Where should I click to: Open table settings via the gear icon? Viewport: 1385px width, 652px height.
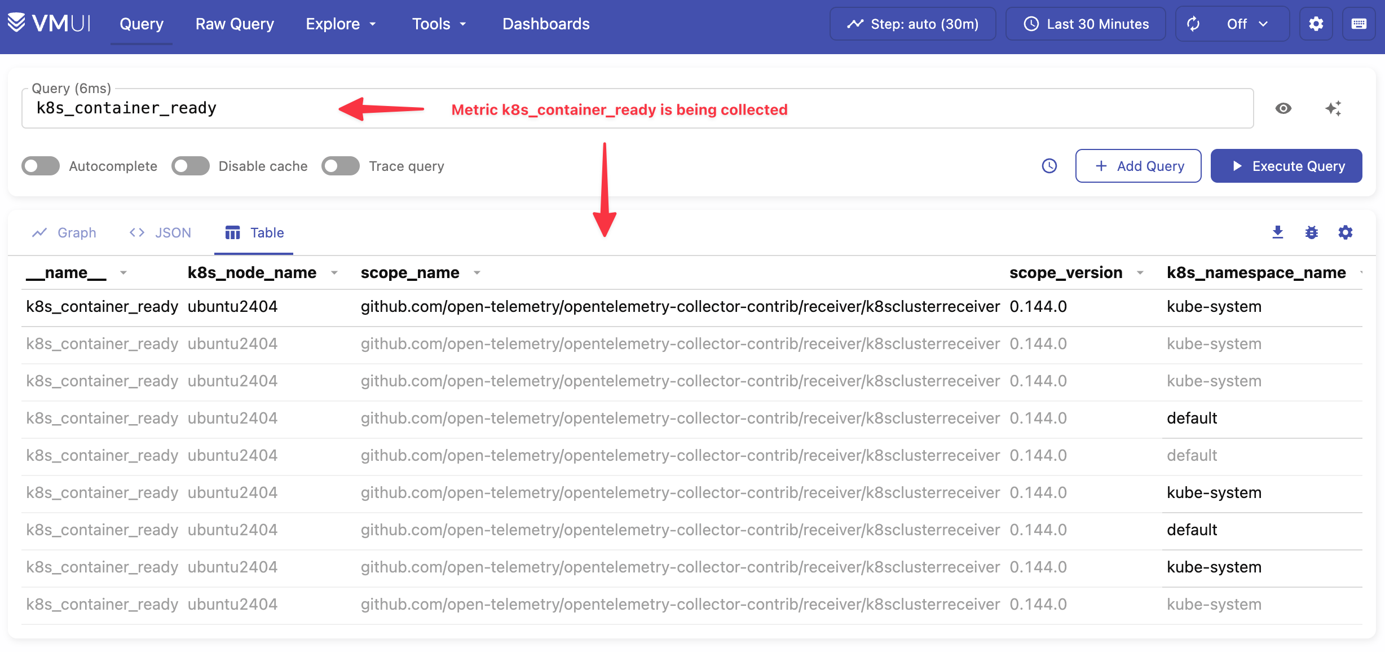point(1346,232)
